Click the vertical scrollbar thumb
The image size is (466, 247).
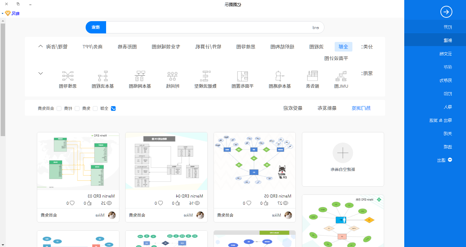[x=3, y=79]
